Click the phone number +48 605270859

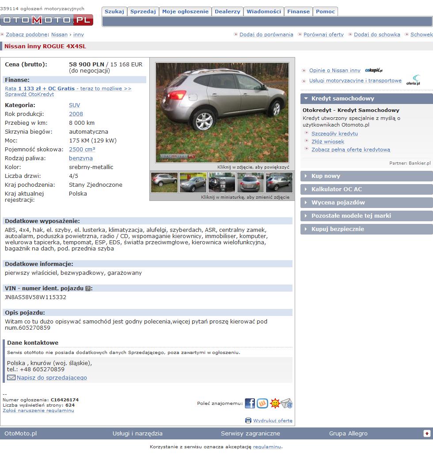(42, 369)
